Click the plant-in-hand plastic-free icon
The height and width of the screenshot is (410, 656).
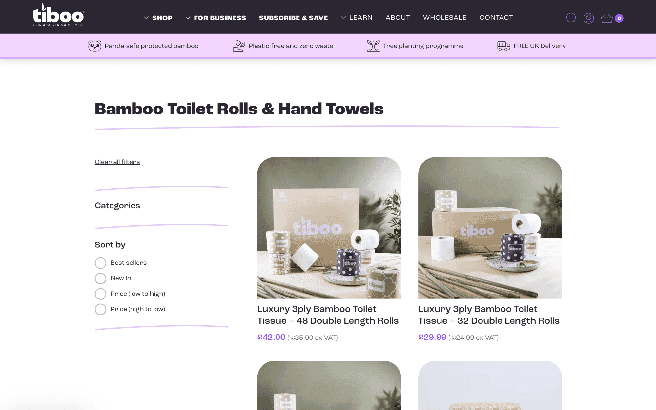pyautogui.click(x=239, y=46)
